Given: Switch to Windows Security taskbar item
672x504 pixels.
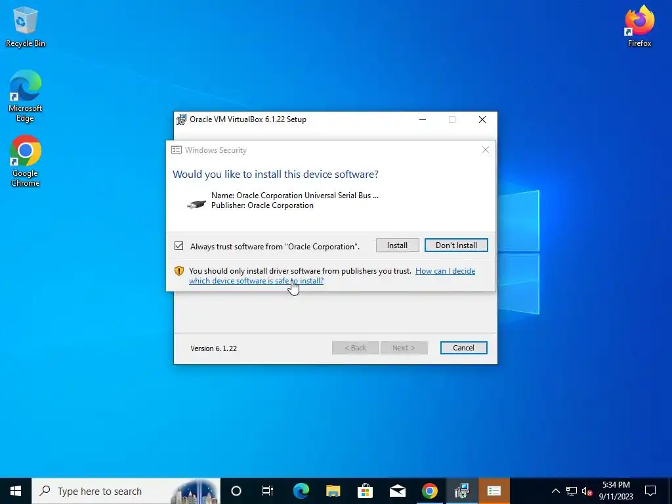Looking at the screenshot, I should pos(493,491).
